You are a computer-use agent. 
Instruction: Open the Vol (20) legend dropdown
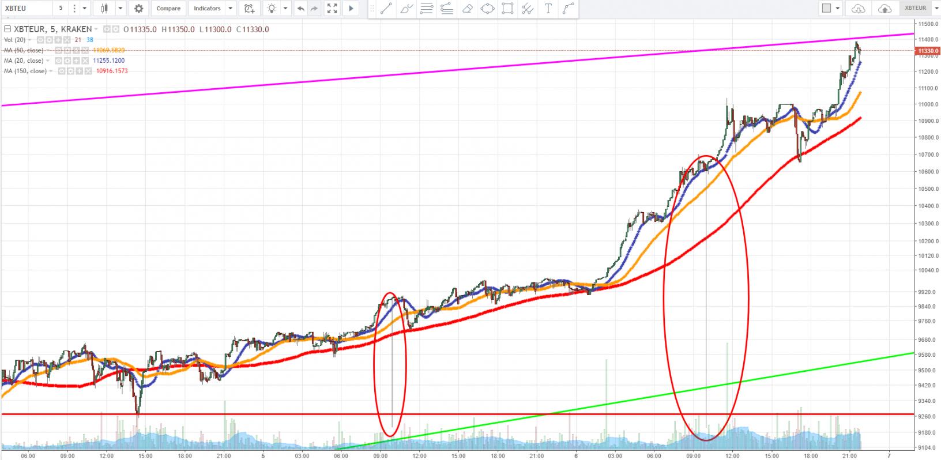tap(31, 40)
